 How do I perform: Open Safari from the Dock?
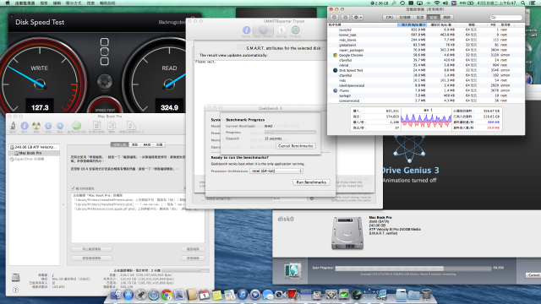coord(154,295)
